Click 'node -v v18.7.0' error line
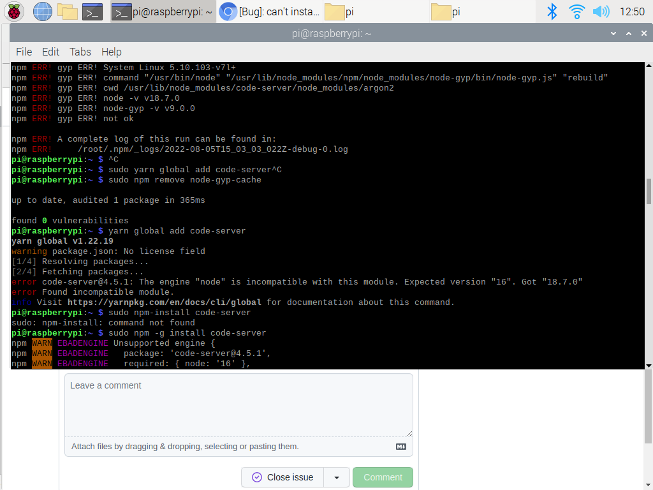The width and height of the screenshot is (653, 490). pyautogui.click(x=141, y=98)
